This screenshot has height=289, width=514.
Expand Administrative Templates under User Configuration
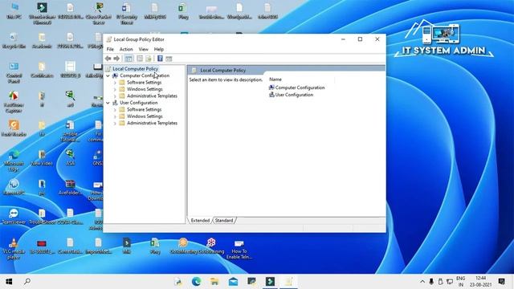pyautogui.click(x=115, y=123)
